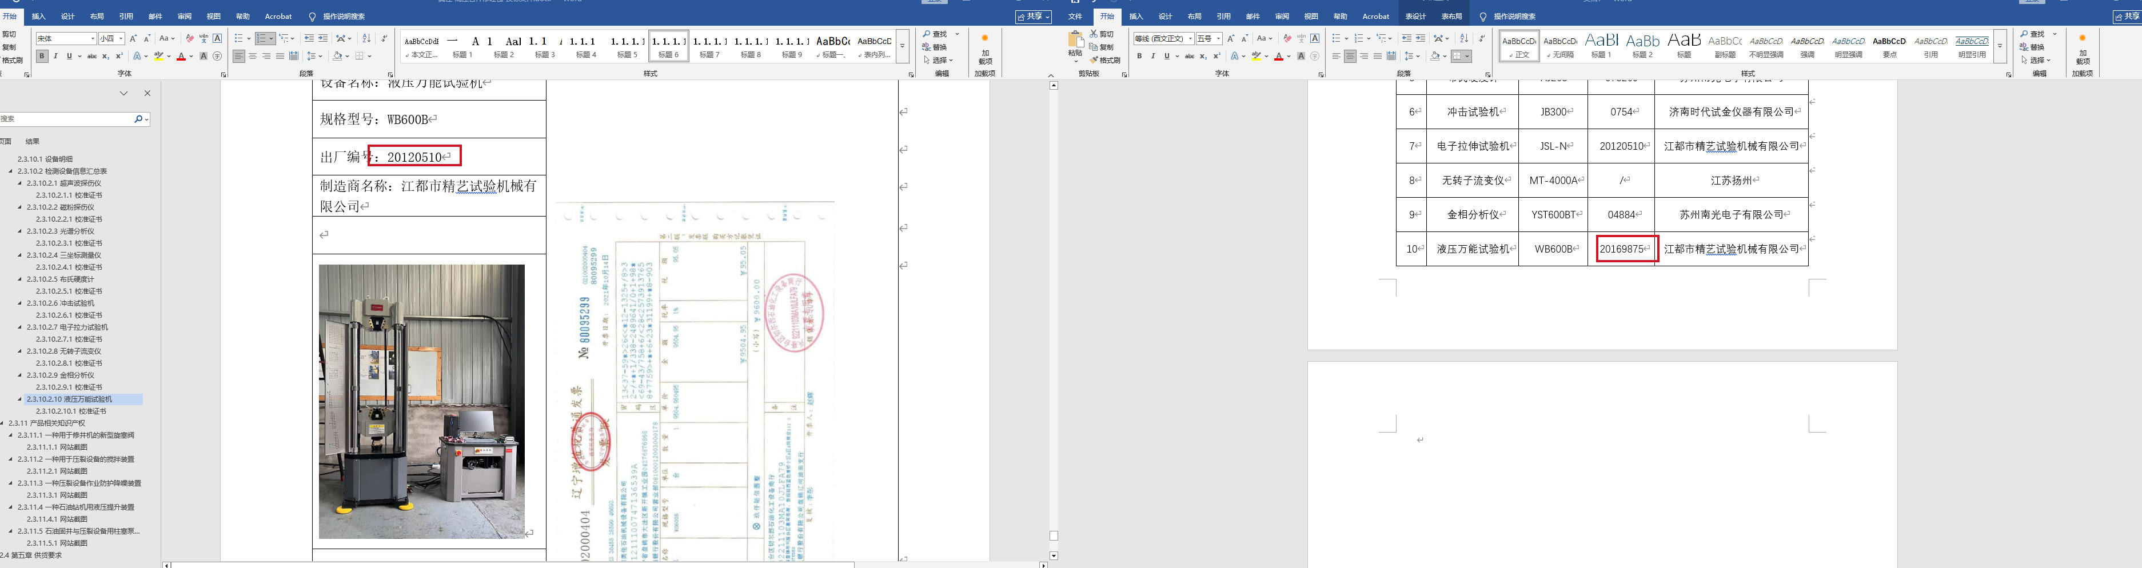Open 文件 tab in right window
This screenshot has height=568, width=2142.
tap(1075, 17)
